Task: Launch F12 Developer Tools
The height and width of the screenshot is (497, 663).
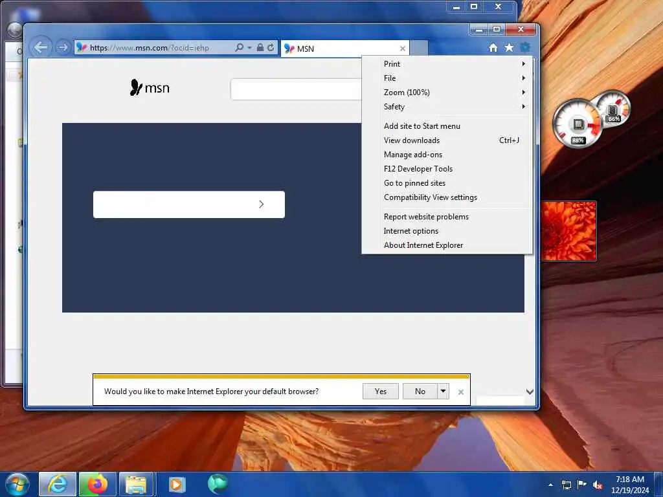Action: [x=447, y=169]
